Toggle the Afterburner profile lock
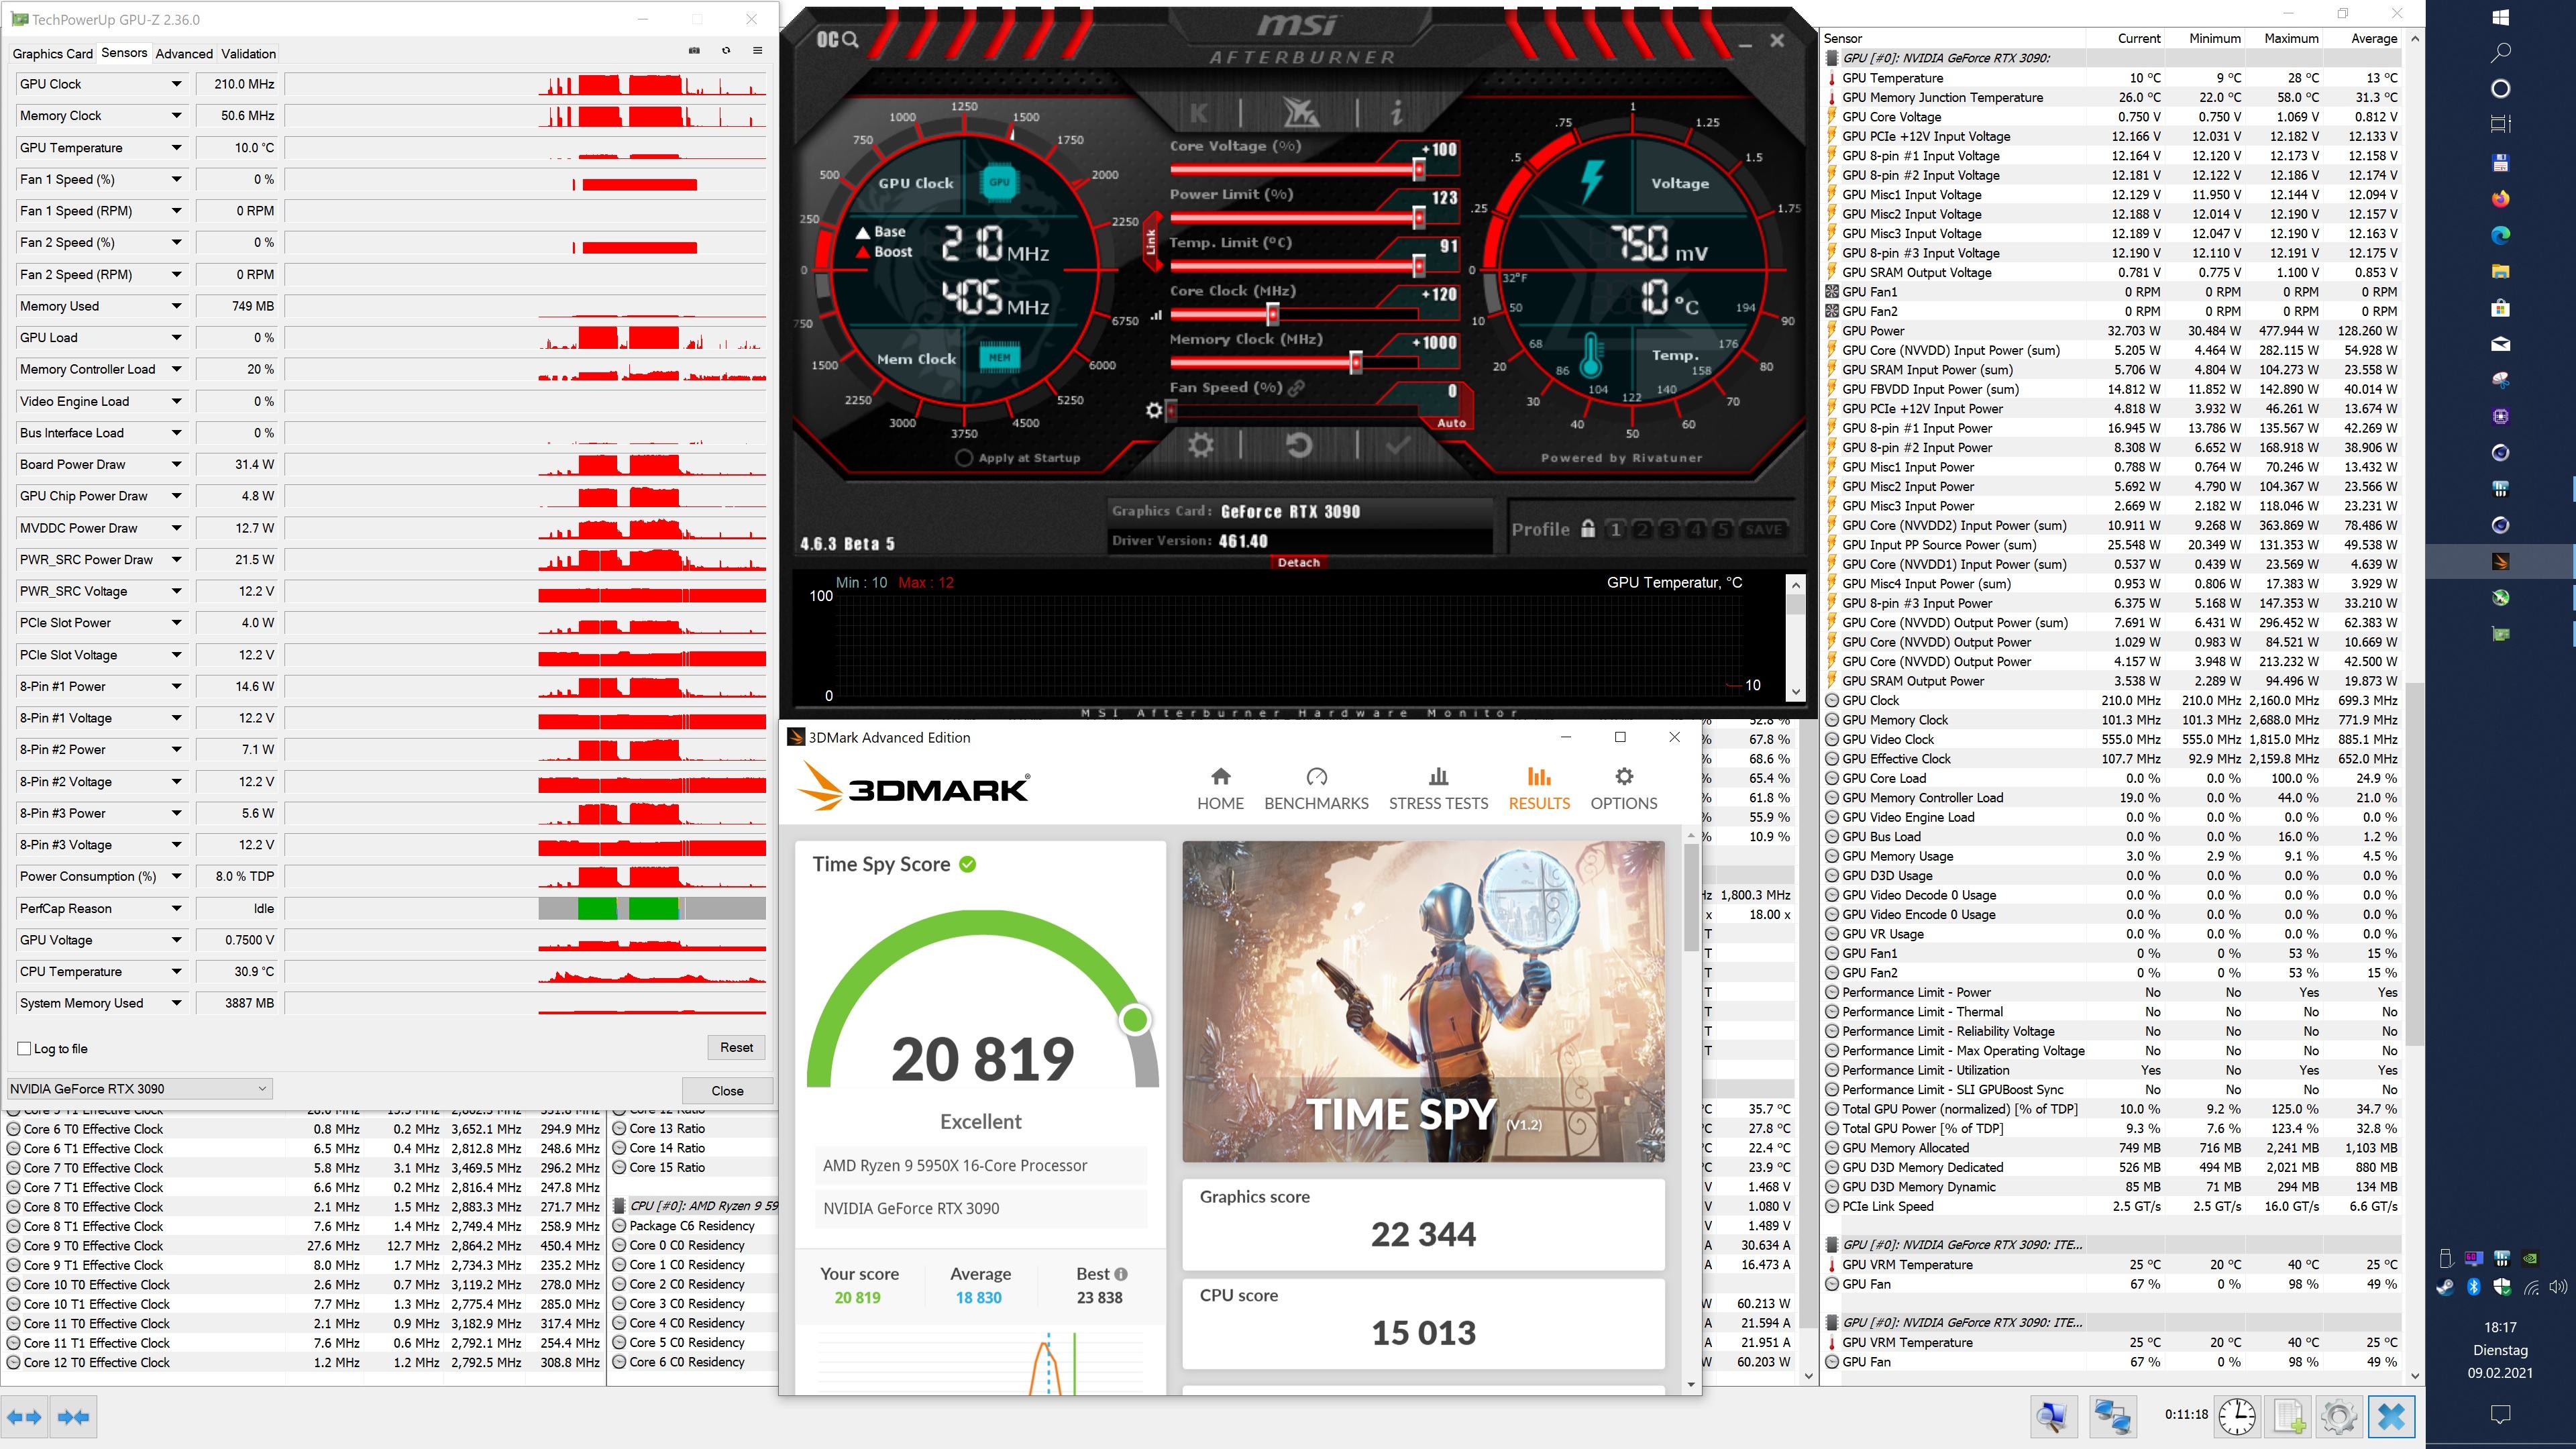 [x=1588, y=529]
